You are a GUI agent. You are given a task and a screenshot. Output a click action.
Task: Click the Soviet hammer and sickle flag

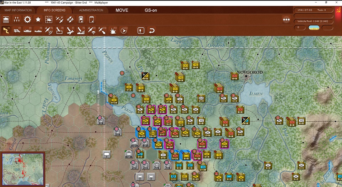tap(338, 11)
